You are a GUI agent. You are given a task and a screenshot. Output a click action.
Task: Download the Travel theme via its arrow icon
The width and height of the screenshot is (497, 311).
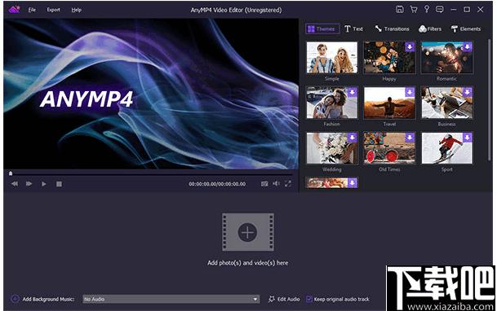(x=410, y=92)
